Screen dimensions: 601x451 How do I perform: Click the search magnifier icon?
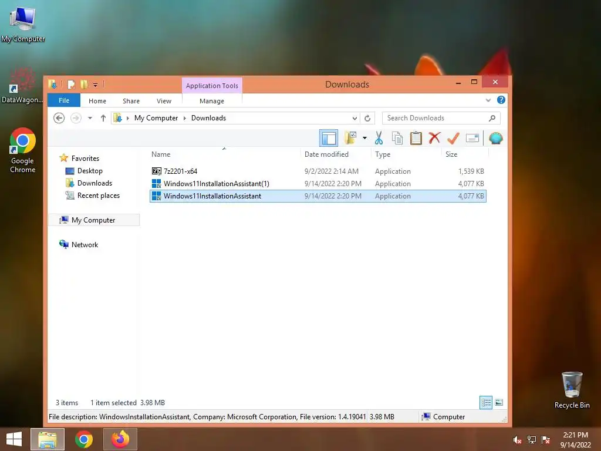click(x=492, y=118)
